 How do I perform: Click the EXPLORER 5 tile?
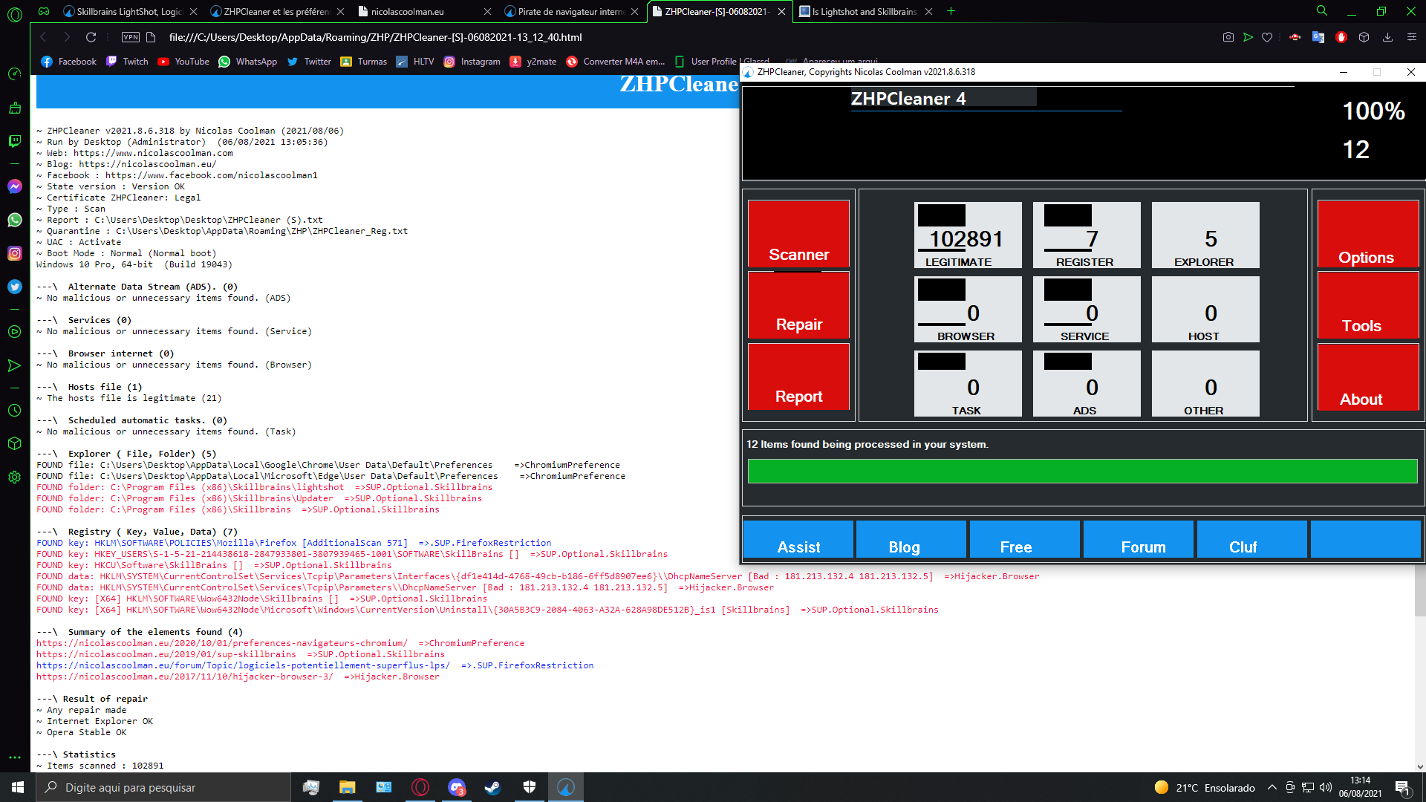coord(1205,235)
